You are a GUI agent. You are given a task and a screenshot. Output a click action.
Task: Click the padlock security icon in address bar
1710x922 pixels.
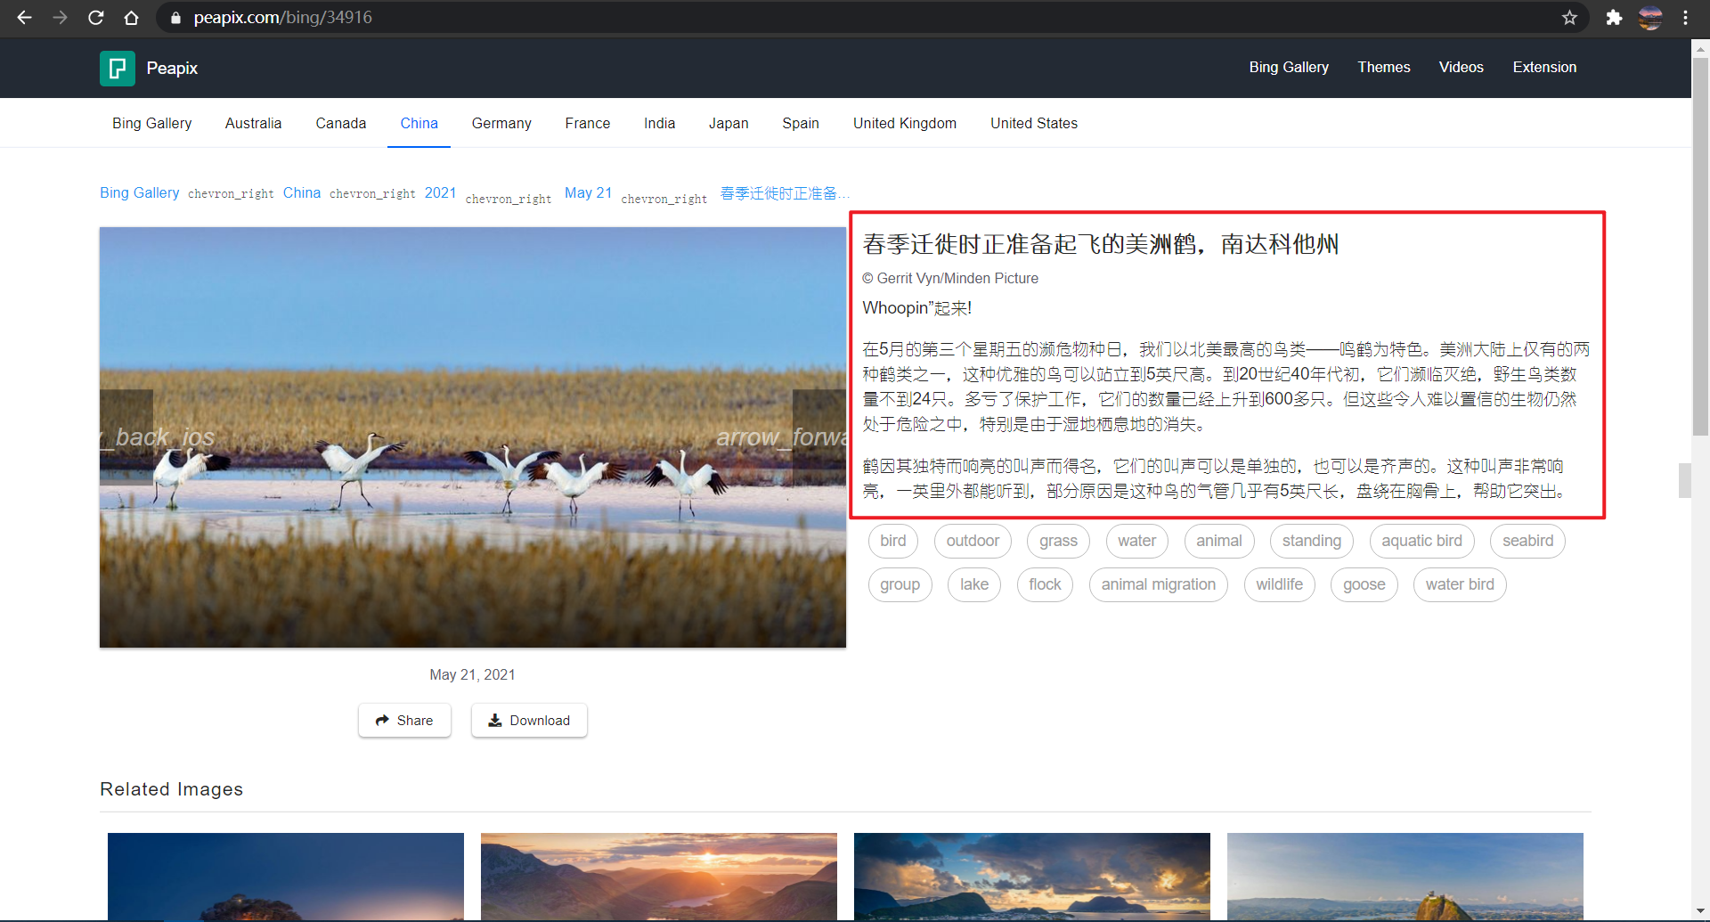point(175,18)
